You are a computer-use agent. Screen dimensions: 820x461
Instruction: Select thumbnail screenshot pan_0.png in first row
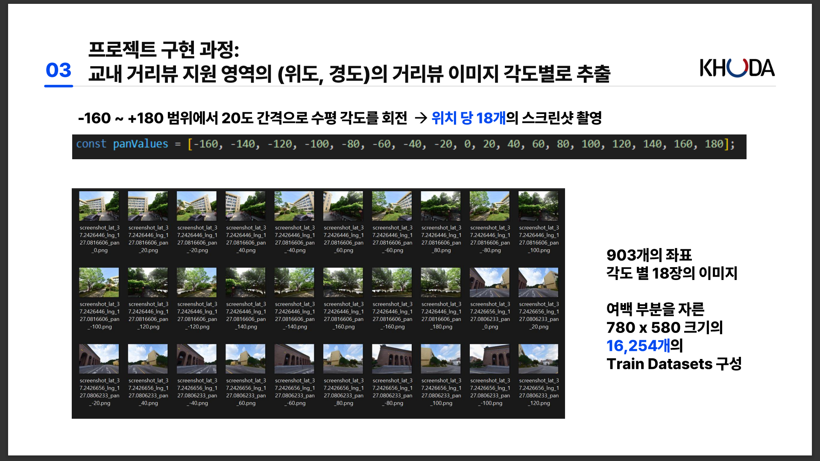(x=99, y=206)
